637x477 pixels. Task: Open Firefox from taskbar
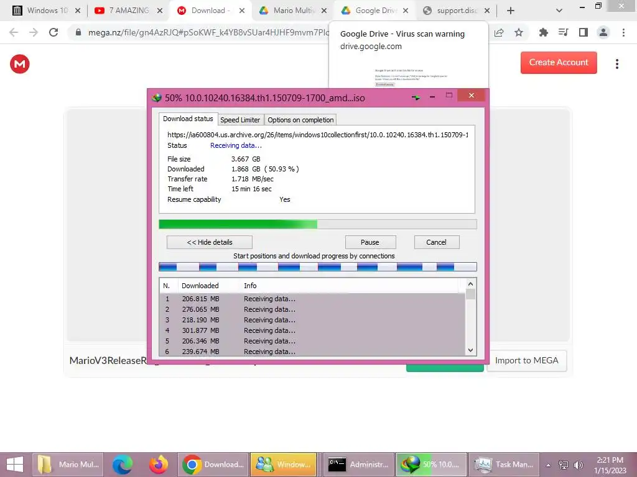click(159, 465)
